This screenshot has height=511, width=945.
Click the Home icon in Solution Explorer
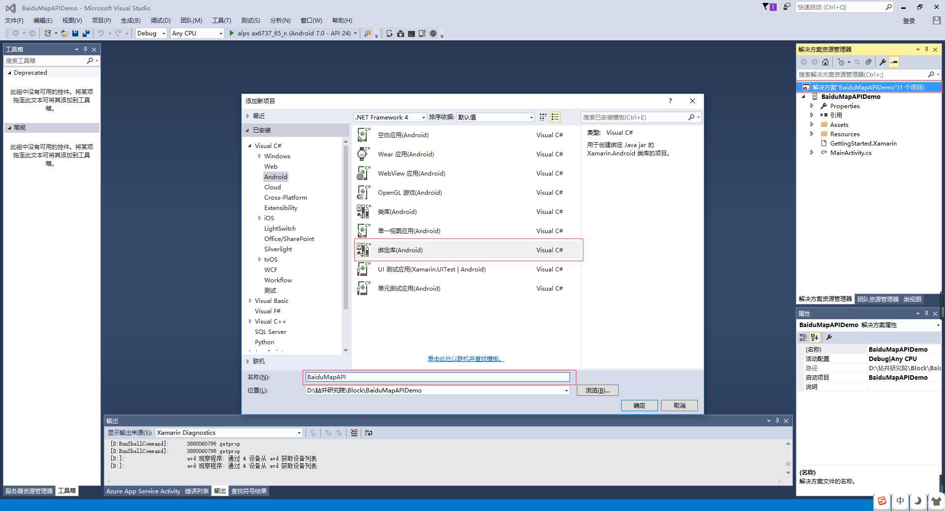coord(825,62)
